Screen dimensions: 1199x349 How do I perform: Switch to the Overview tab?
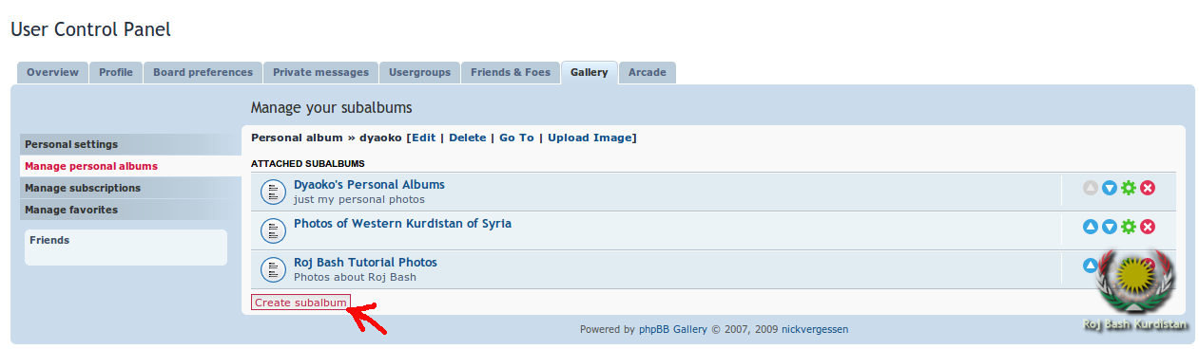(x=52, y=72)
